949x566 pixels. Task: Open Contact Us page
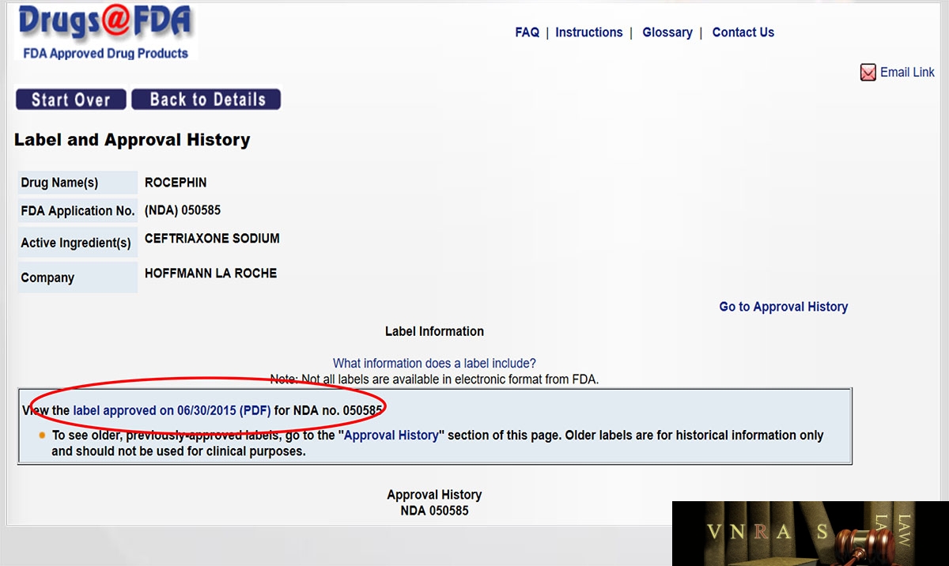pyautogui.click(x=743, y=32)
